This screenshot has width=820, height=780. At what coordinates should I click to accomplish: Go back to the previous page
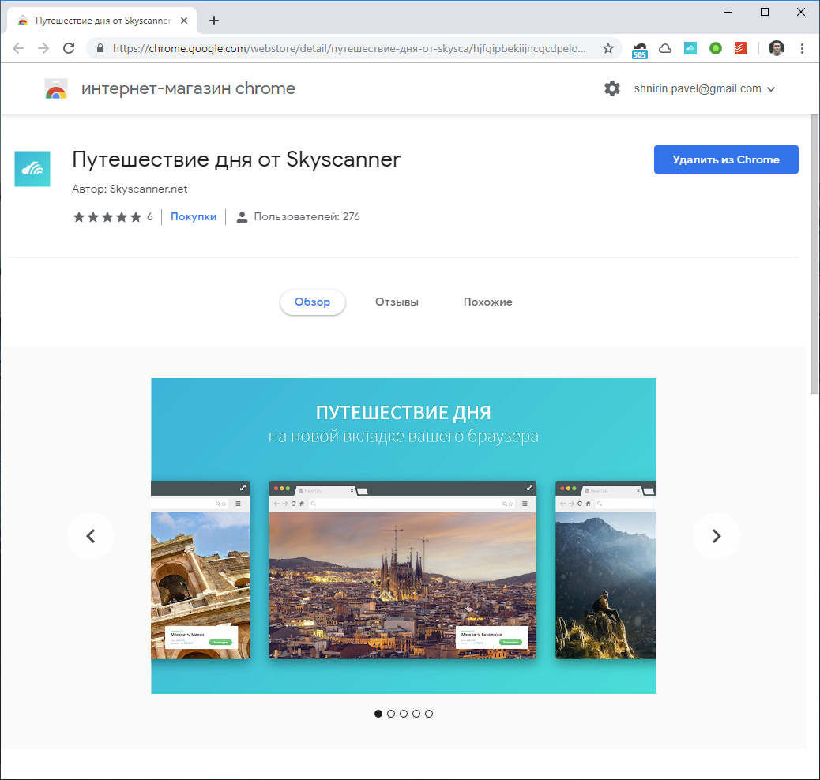pos(18,49)
